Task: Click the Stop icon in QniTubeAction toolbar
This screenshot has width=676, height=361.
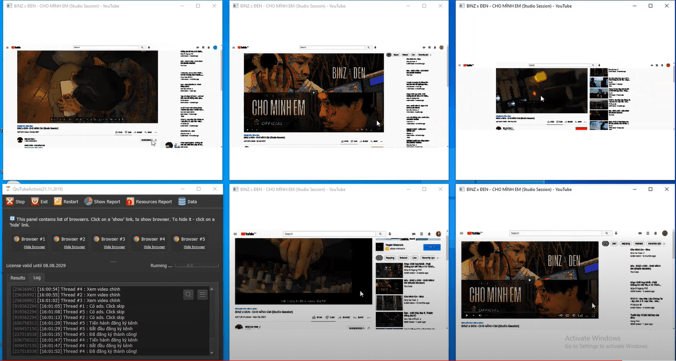Action: pos(10,201)
